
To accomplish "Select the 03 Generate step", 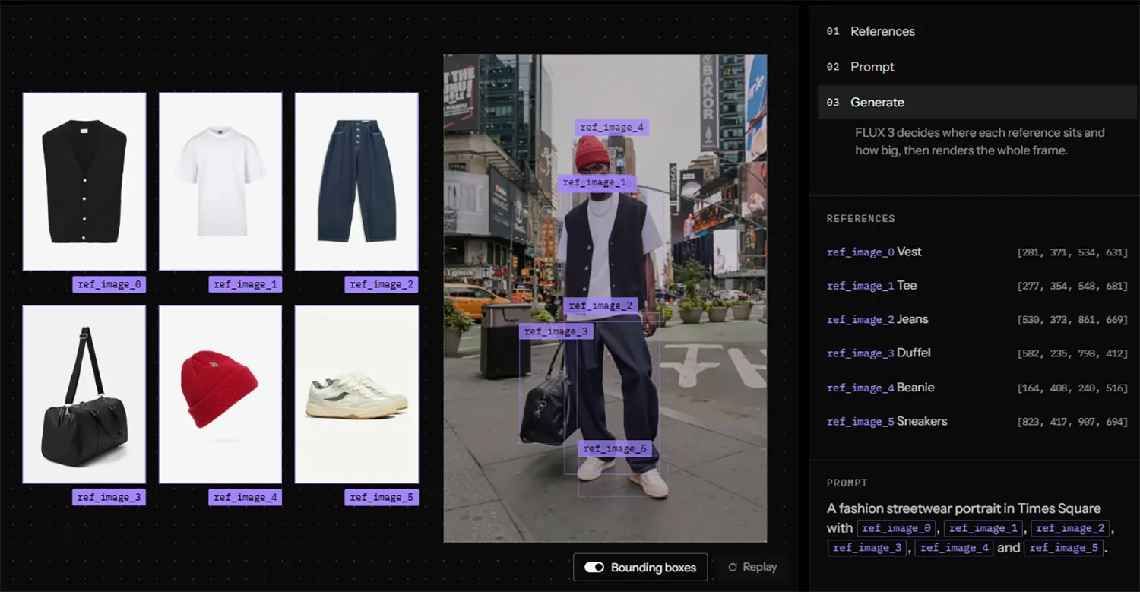I will tap(977, 102).
